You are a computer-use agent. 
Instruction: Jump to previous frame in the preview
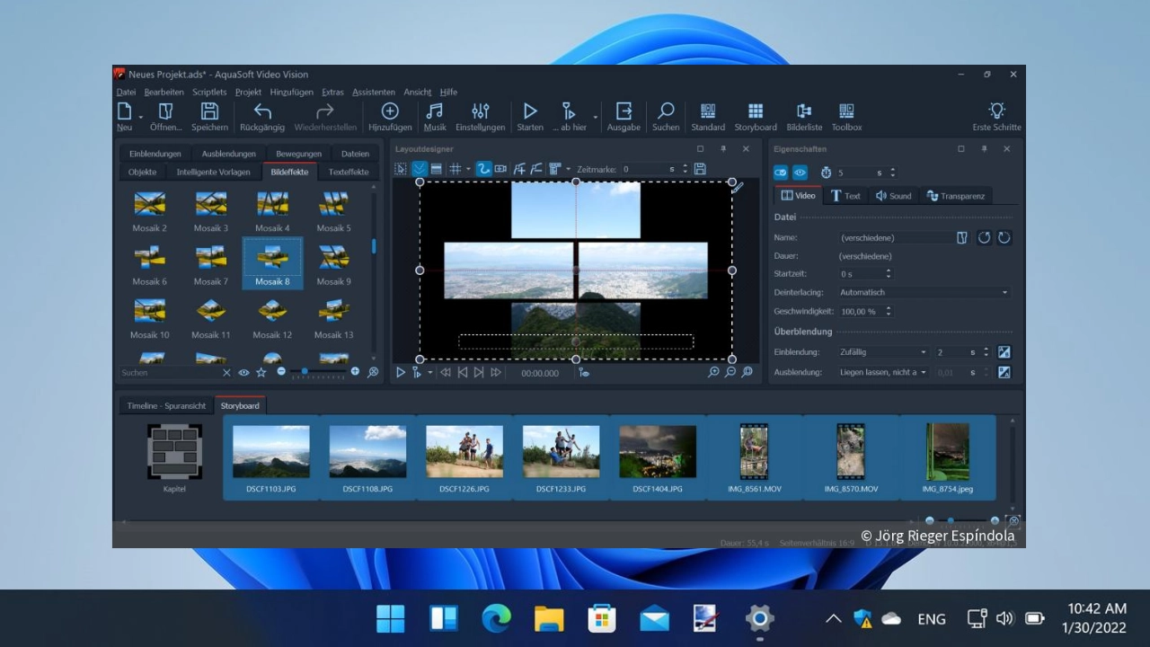point(463,372)
